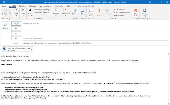Click Archiv ist AUS icon

tap(30, 13)
